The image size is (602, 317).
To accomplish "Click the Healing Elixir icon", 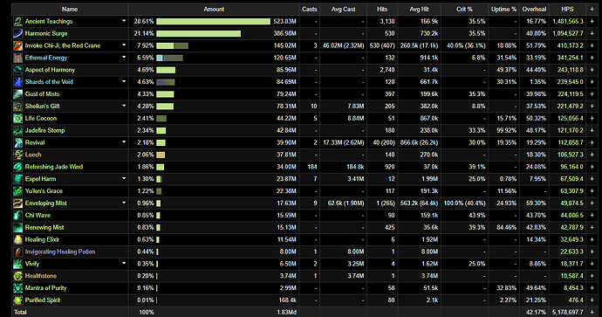I will [18, 240].
